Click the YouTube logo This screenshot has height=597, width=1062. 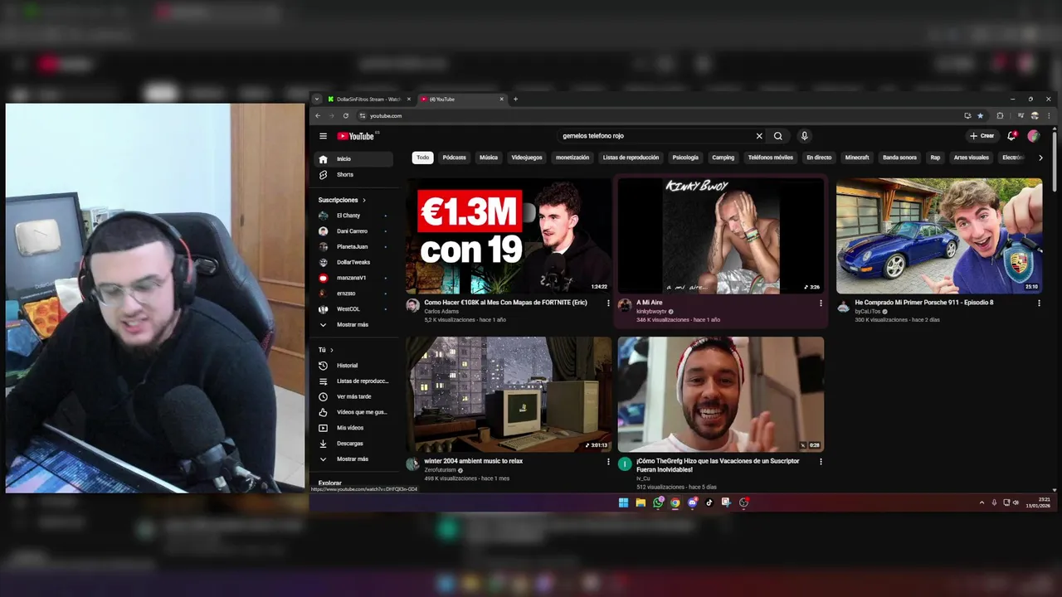coord(358,136)
